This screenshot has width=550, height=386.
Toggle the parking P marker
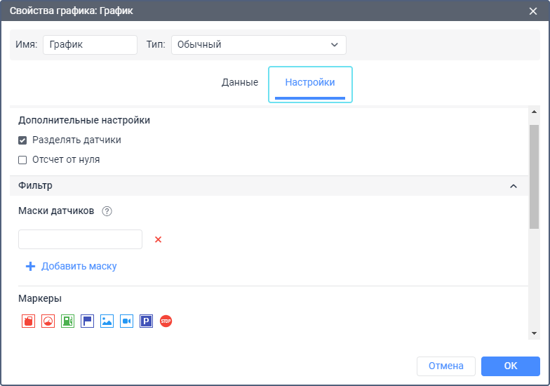[x=146, y=321]
